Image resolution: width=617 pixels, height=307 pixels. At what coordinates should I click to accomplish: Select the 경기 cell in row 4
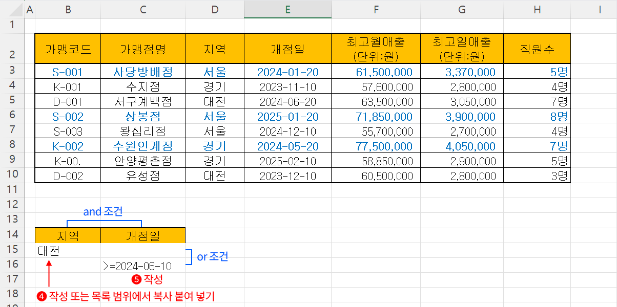click(x=215, y=86)
